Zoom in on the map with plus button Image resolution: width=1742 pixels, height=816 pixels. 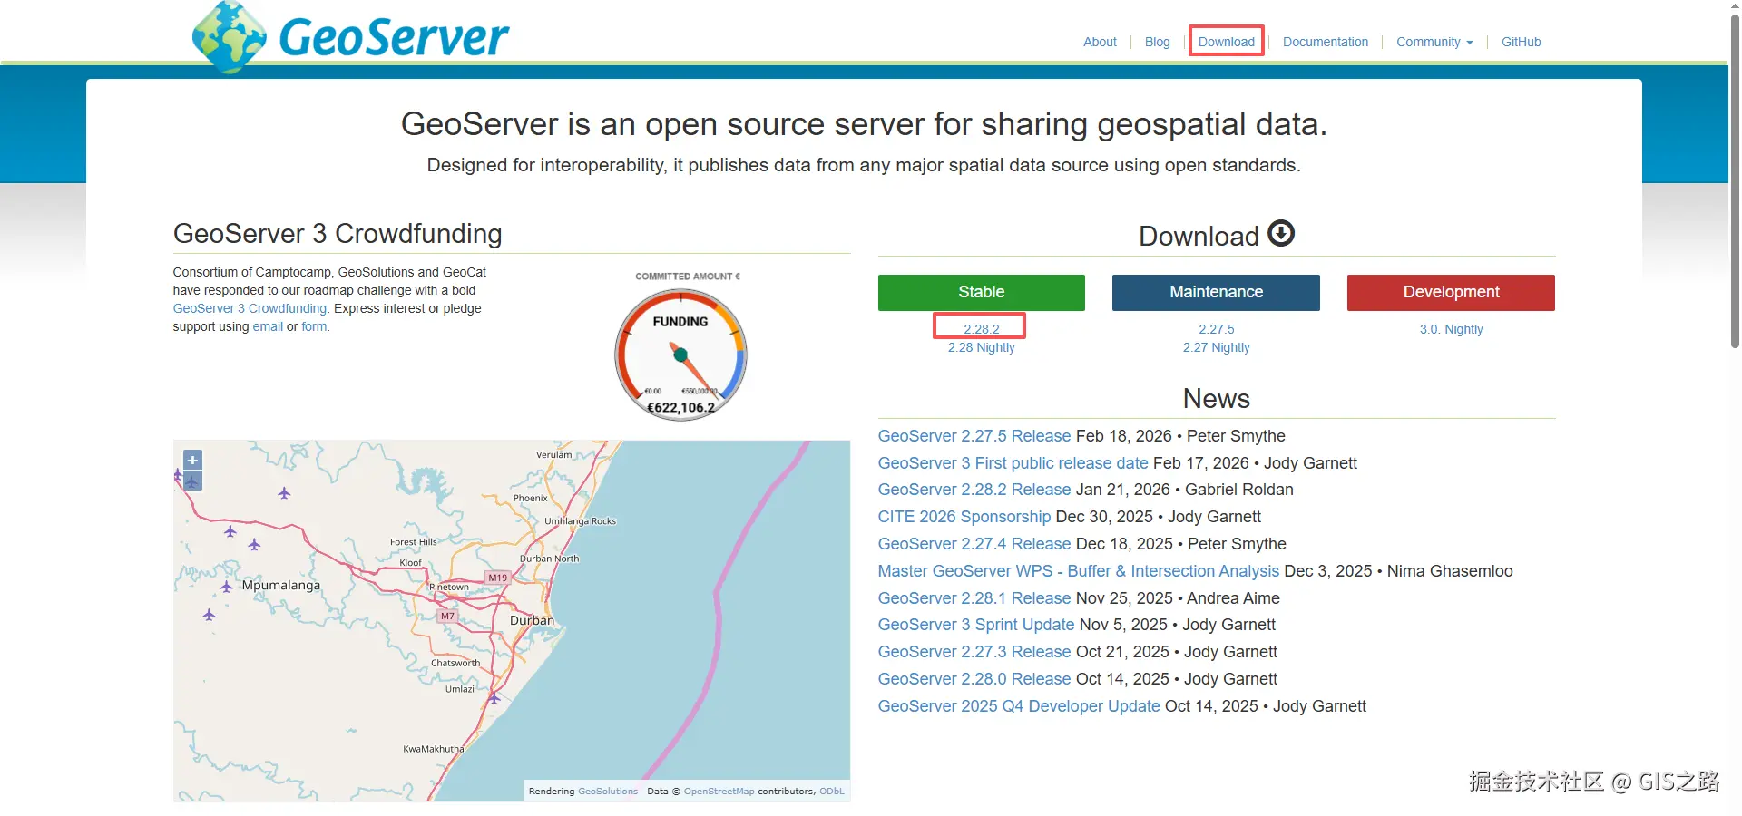(192, 460)
